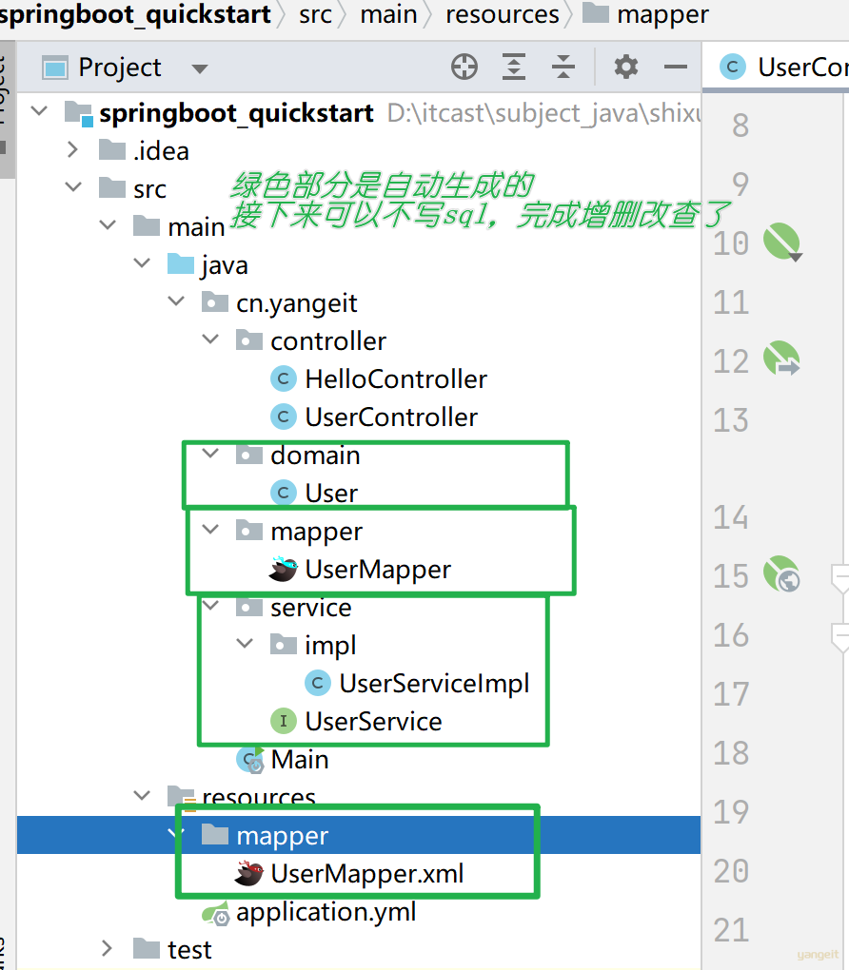Image resolution: width=849 pixels, height=970 pixels.
Task: Click springboot_quickstart in the breadcrumb
Action: click(x=135, y=14)
